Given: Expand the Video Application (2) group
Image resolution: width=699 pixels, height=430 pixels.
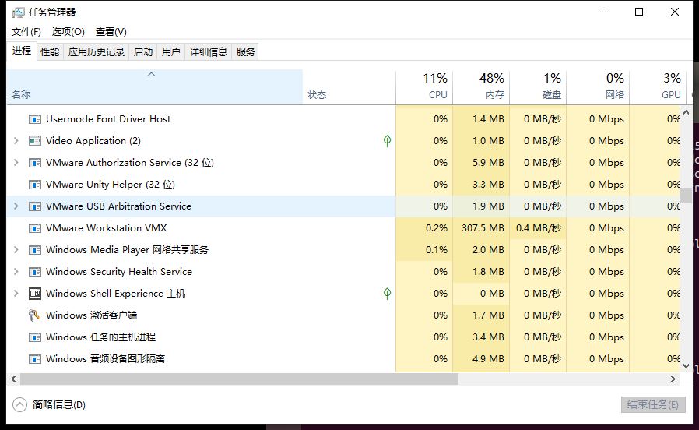Looking at the screenshot, I should tap(16, 141).
